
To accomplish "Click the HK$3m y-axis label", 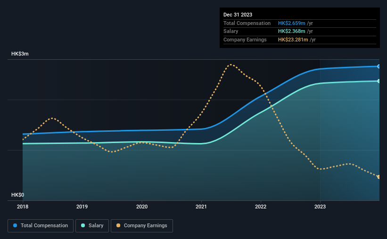I will (20, 54).
